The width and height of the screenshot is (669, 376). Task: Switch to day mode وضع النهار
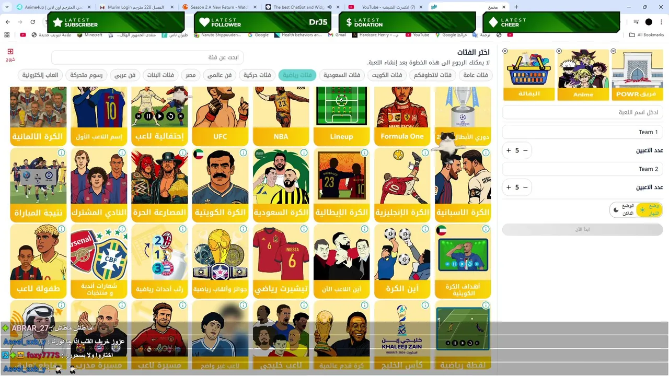pyautogui.click(x=649, y=210)
